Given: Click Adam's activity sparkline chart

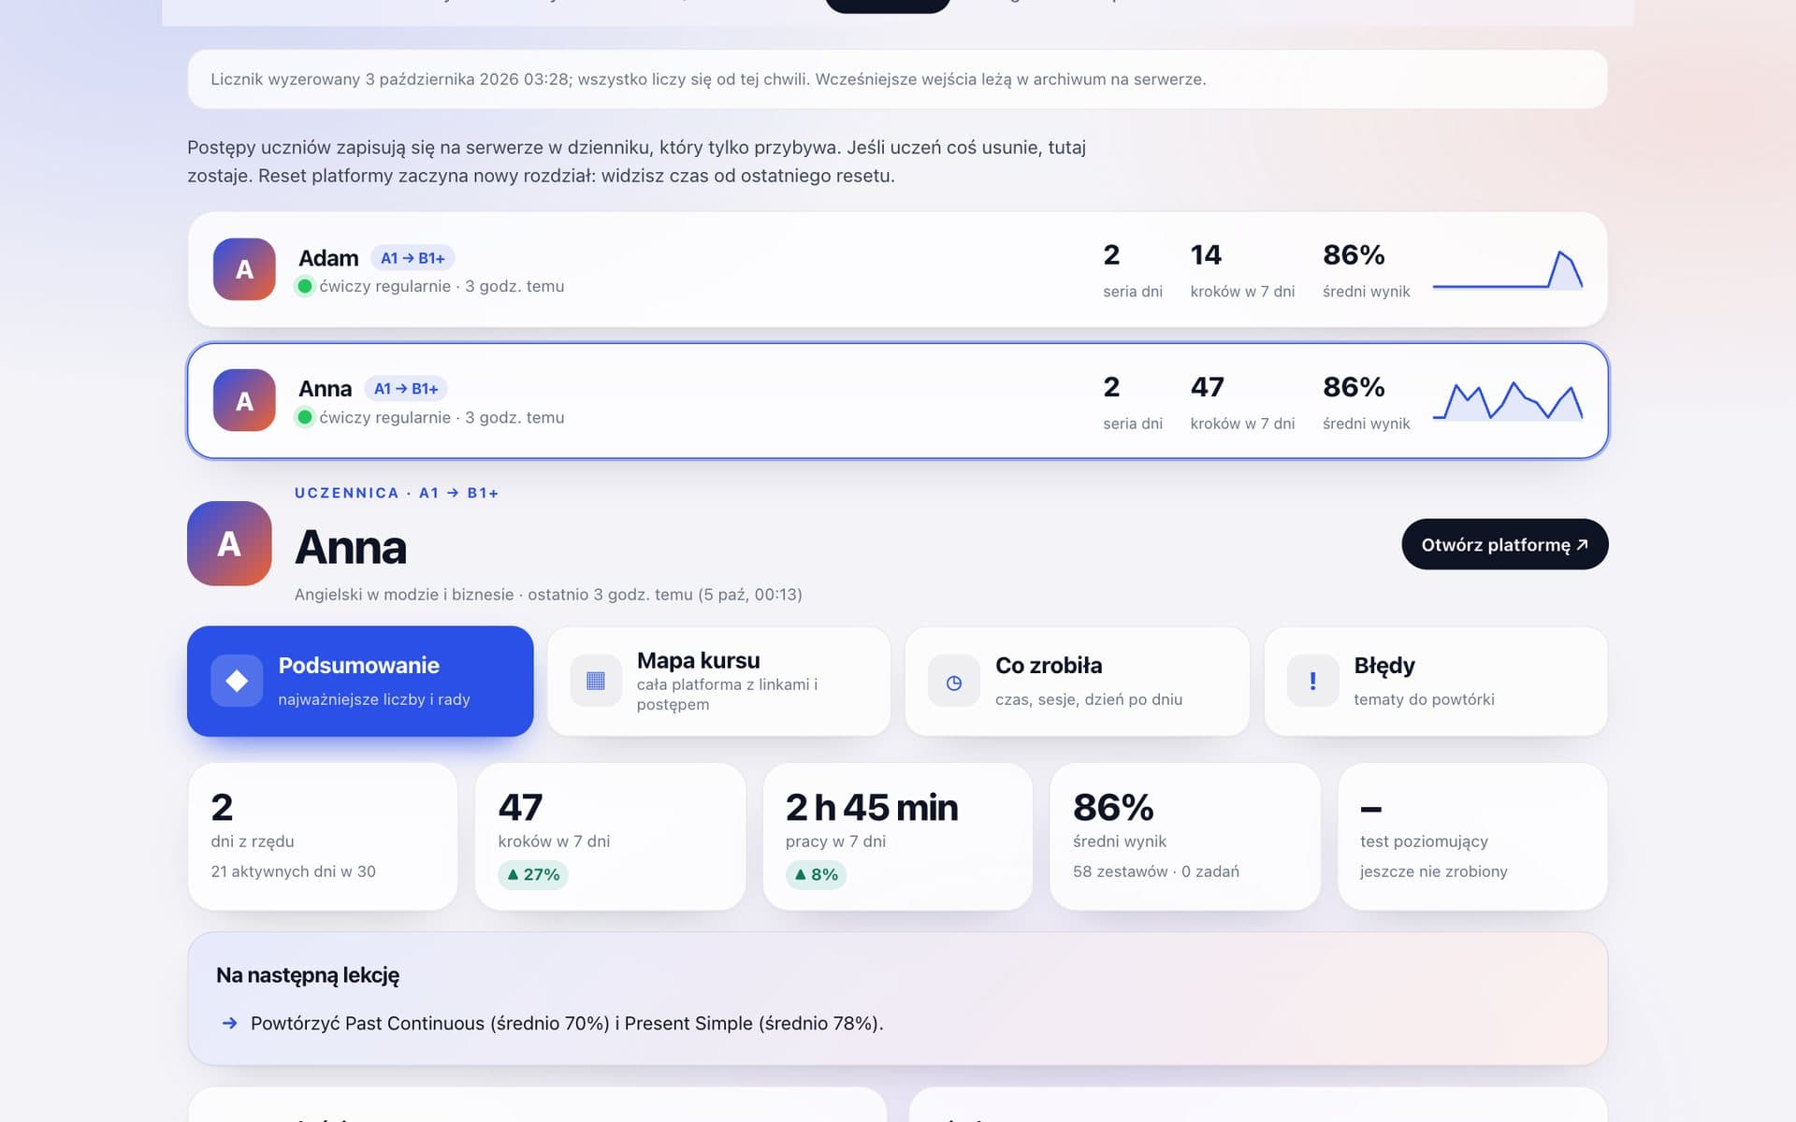Looking at the screenshot, I should [x=1508, y=269].
